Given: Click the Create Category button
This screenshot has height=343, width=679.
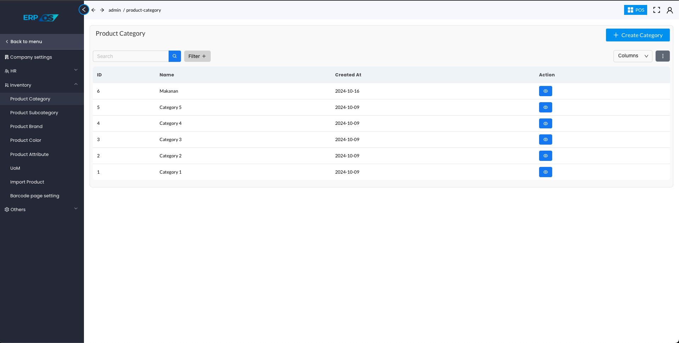Looking at the screenshot, I should [638, 35].
